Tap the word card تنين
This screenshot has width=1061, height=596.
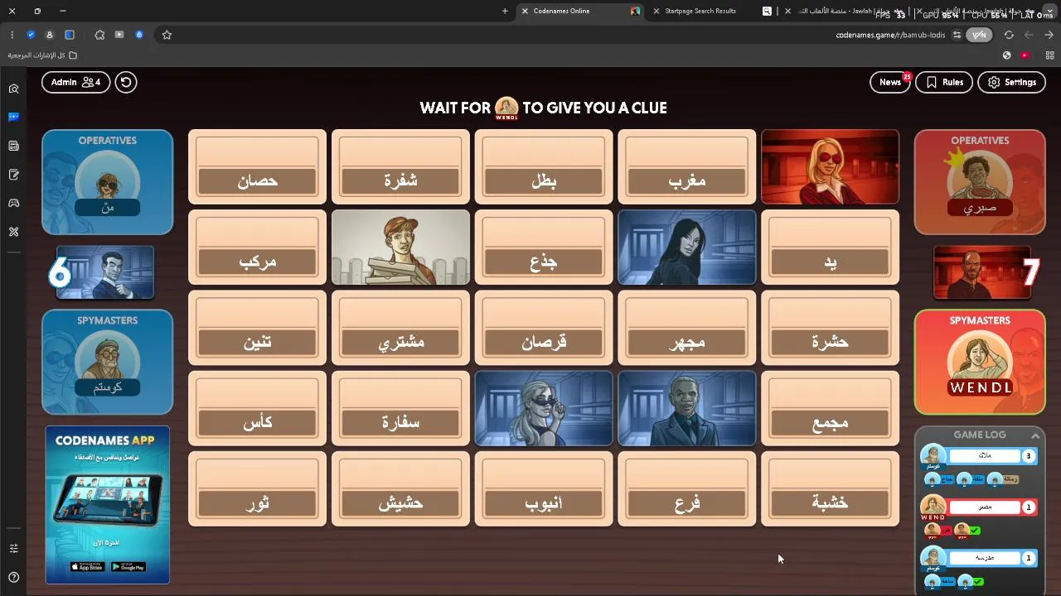pyautogui.click(x=257, y=327)
